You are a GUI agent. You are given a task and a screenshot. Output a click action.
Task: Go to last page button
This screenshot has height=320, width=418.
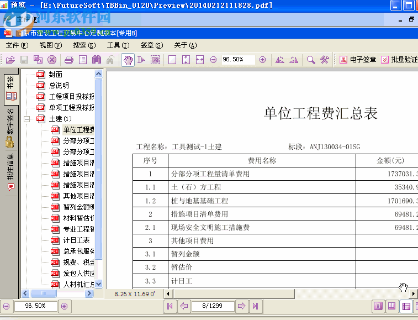point(256,306)
